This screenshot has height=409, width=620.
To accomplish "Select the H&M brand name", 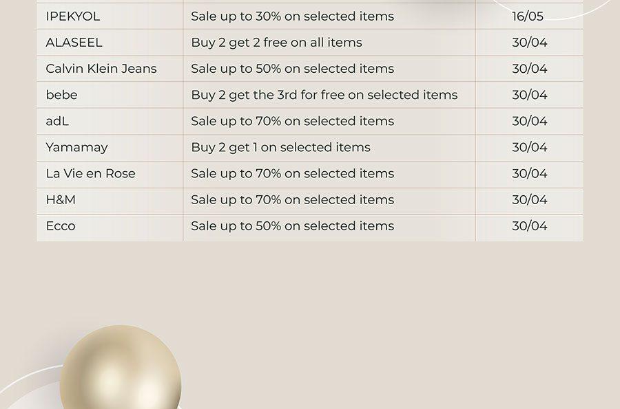I will pos(61,199).
